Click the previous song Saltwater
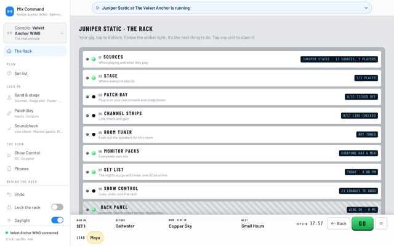 tap(125, 226)
